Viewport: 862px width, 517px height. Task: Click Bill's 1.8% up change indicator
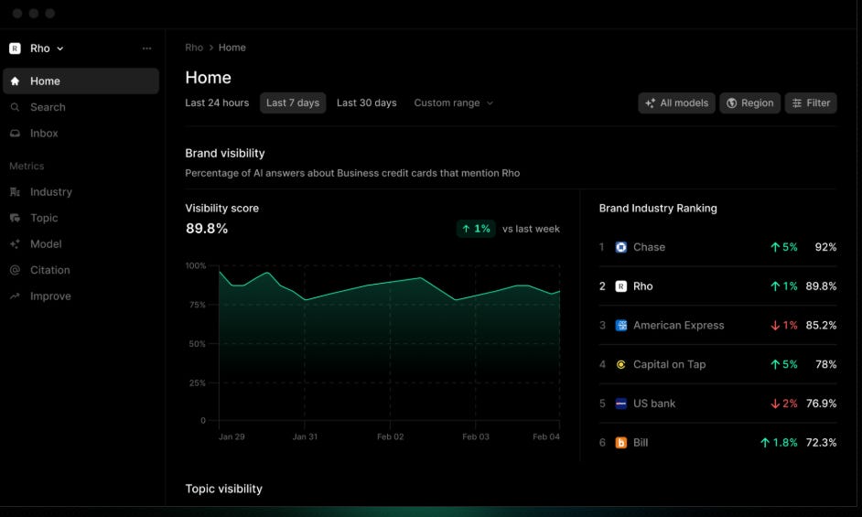(x=779, y=442)
